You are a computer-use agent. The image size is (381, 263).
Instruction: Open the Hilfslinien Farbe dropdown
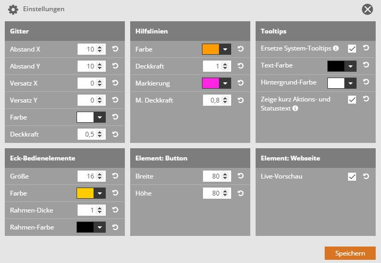tap(225, 49)
